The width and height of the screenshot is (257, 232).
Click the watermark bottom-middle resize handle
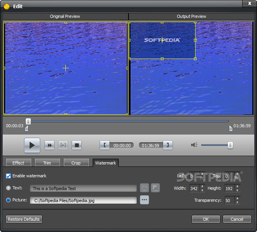click(x=162, y=59)
